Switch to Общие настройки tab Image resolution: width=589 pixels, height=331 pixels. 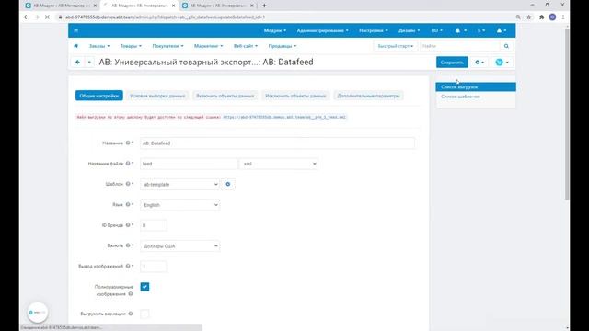(99, 96)
